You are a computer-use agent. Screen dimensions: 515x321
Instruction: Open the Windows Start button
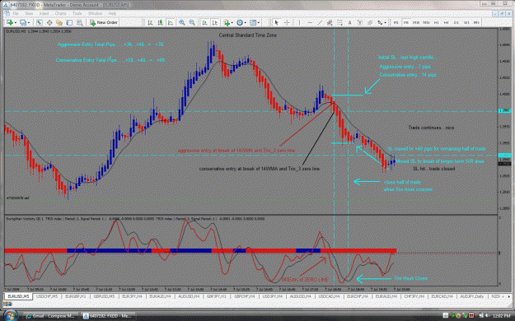(10, 316)
